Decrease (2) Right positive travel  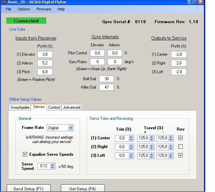152,148
